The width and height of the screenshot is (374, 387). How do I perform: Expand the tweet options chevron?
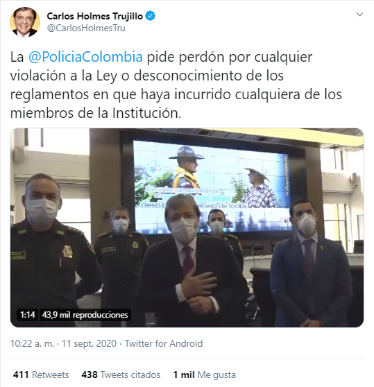(x=359, y=15)
